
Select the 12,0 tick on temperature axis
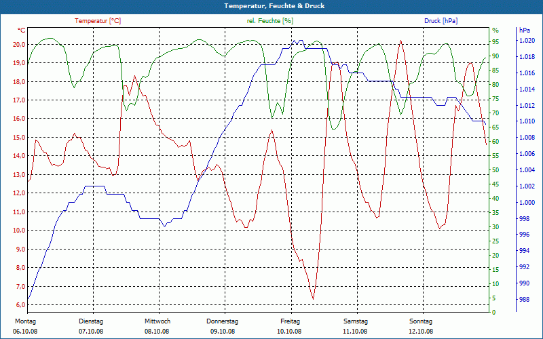tap(19, 193)
